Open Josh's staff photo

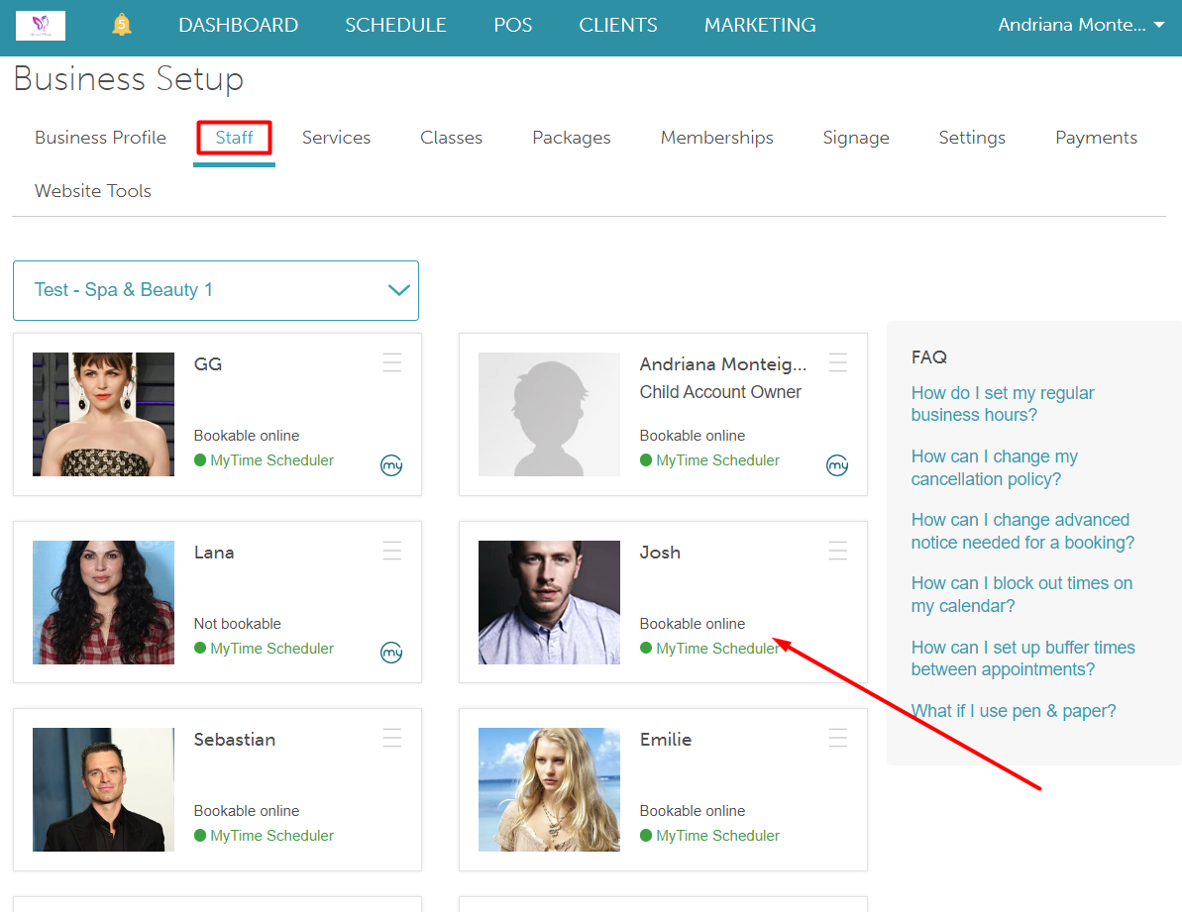549,602
